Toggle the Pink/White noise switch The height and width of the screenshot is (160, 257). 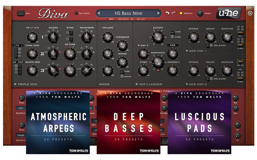point(122,74)
